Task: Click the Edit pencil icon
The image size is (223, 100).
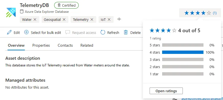Action: 9,32
